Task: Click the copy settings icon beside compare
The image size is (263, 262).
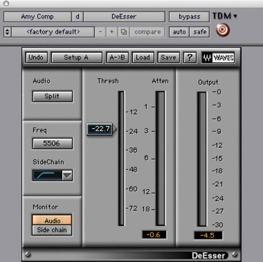Action: (124, 32)
